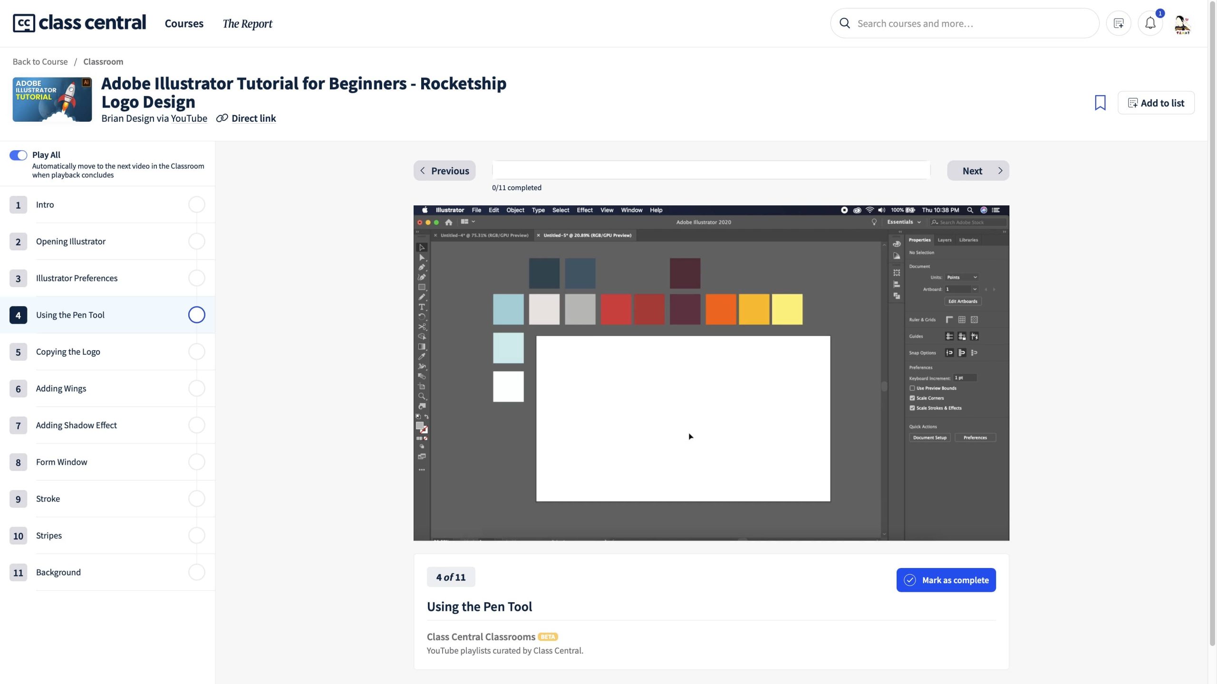Click the Direct link chain icon

(x=222, y=118)
